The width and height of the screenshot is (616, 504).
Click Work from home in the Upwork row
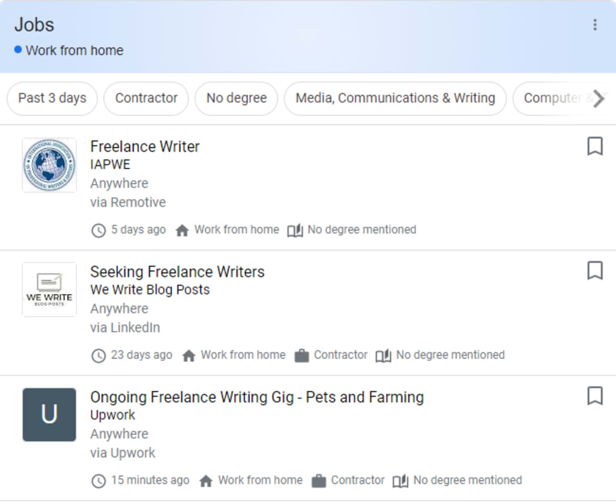coord(260,480)
